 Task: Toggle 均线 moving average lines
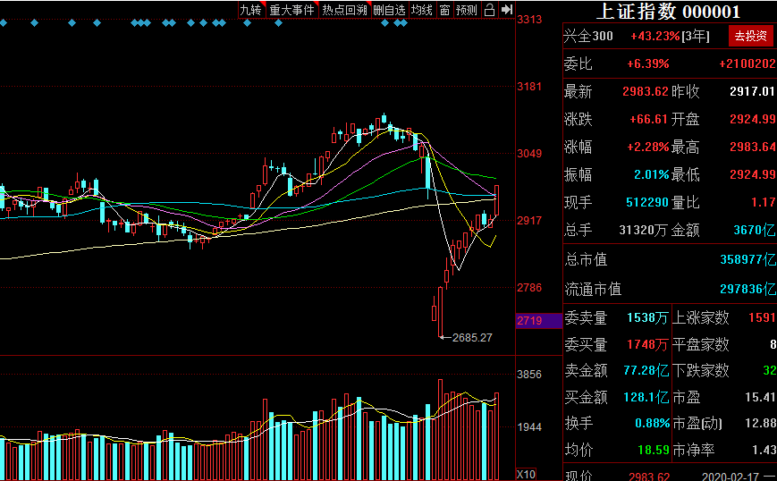point(422,10)
